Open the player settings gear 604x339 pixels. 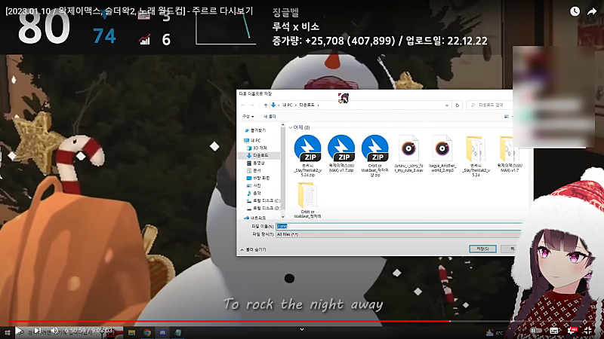point(572,331)
